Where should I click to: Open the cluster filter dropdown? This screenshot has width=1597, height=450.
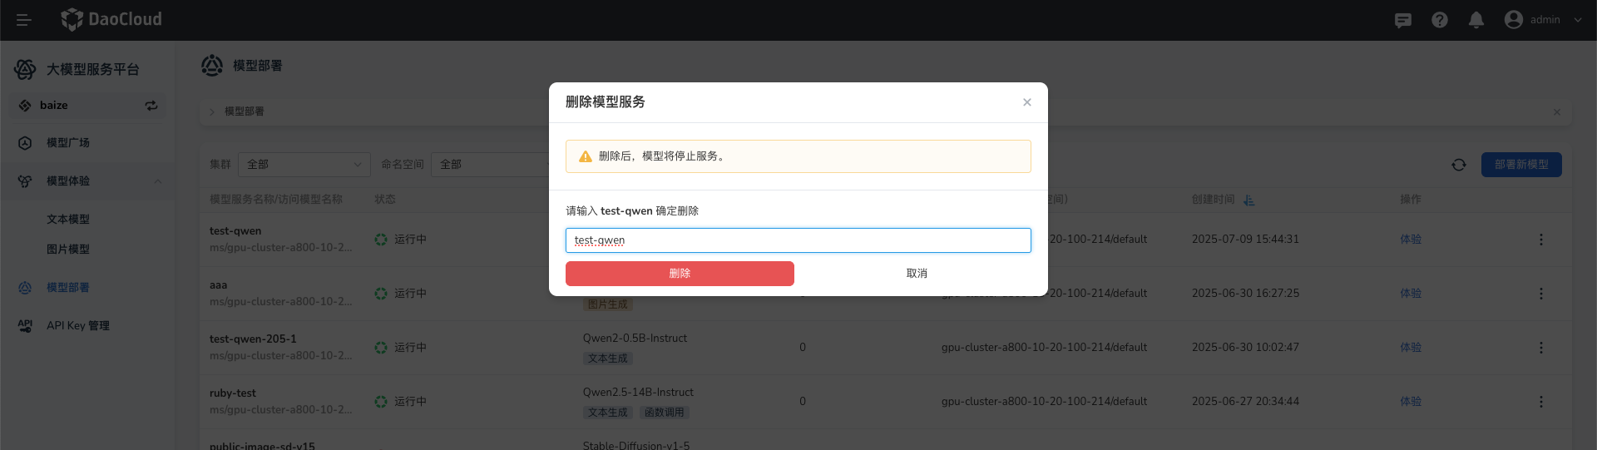tap(304, 165)
